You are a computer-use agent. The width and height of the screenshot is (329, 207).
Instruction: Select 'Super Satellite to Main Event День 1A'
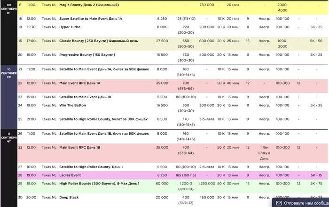point(91,19)
